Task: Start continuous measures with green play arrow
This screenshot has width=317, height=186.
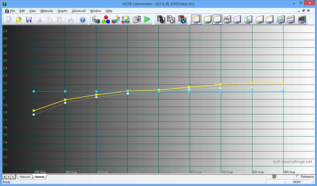Action: click(147, 19)
